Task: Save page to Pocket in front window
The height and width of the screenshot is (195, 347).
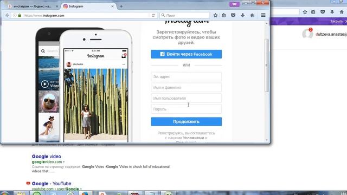Action: click(233, 15)
